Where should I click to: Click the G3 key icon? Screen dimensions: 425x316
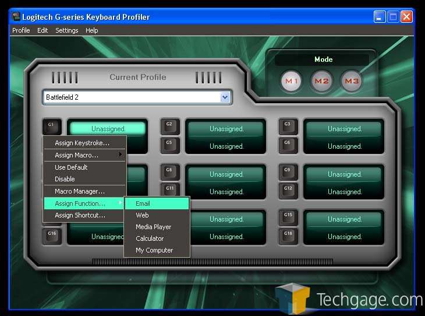pos(288,127)
